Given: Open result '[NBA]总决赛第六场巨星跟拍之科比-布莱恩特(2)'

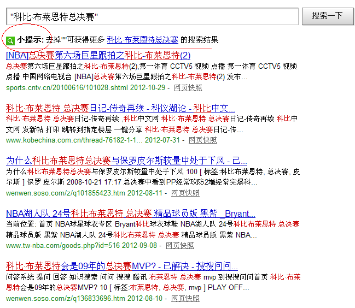Looking at the screenshot, I should pyautogui.click(x=98, y=55).
